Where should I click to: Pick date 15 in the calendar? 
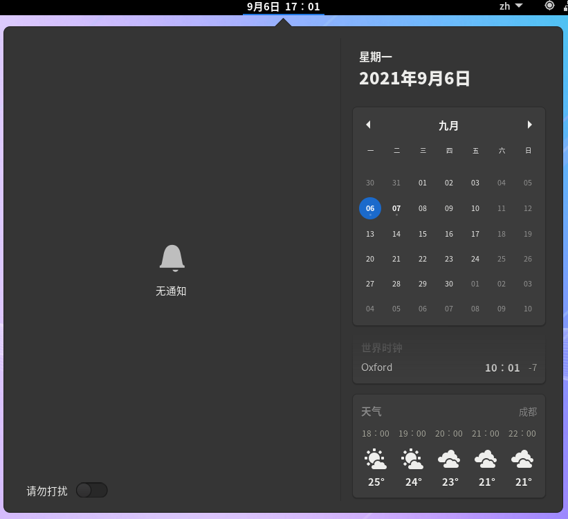[x=423, y=234]
